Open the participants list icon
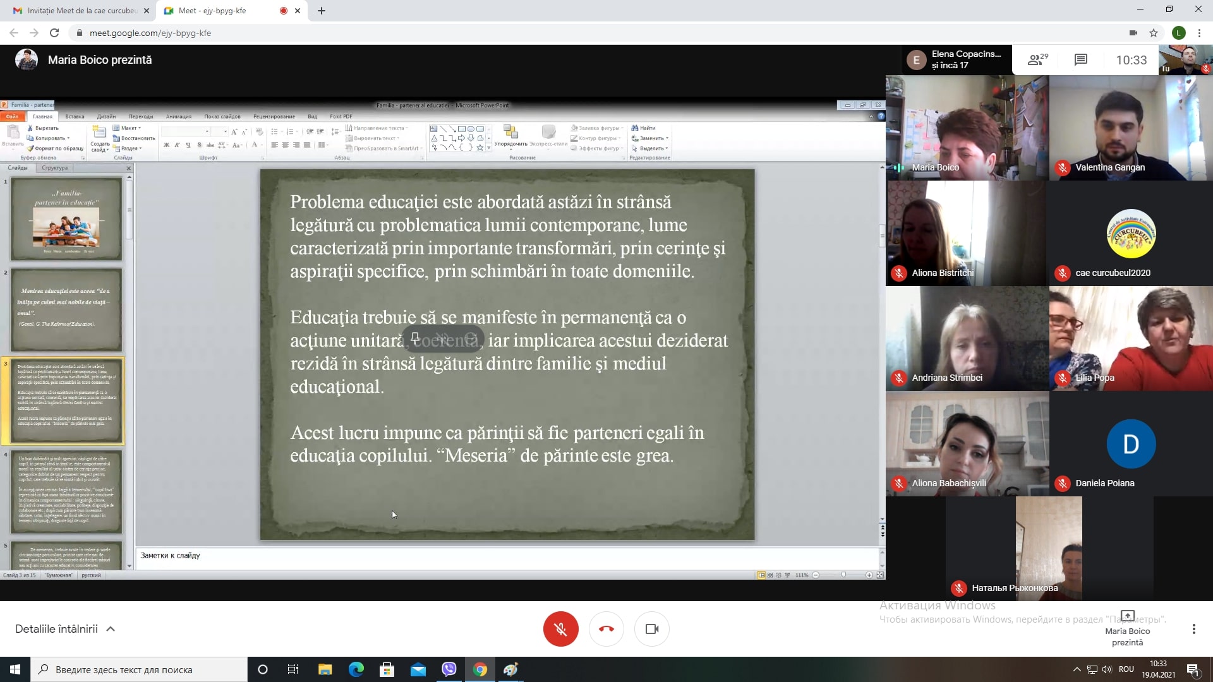 pyautogui.click(x=1037, y=60)
